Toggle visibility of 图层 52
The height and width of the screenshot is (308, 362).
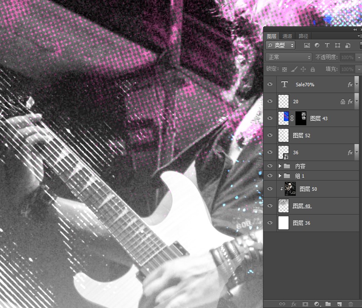click(x=270, y=135)
